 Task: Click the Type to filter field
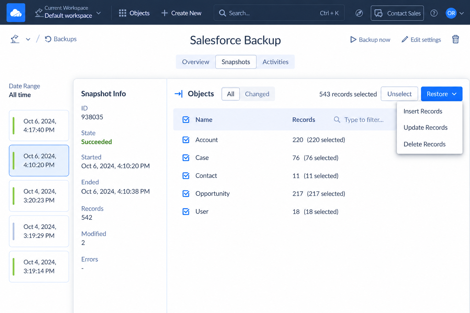[364, 120]
